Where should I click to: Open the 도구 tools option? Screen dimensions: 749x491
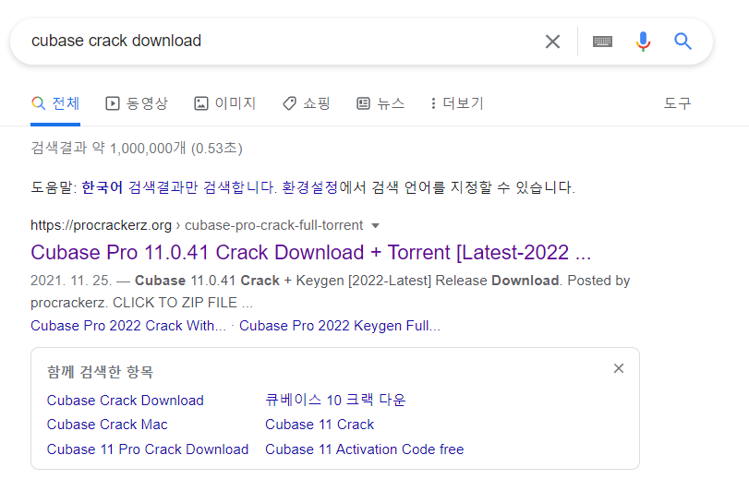tap(677, 103)
